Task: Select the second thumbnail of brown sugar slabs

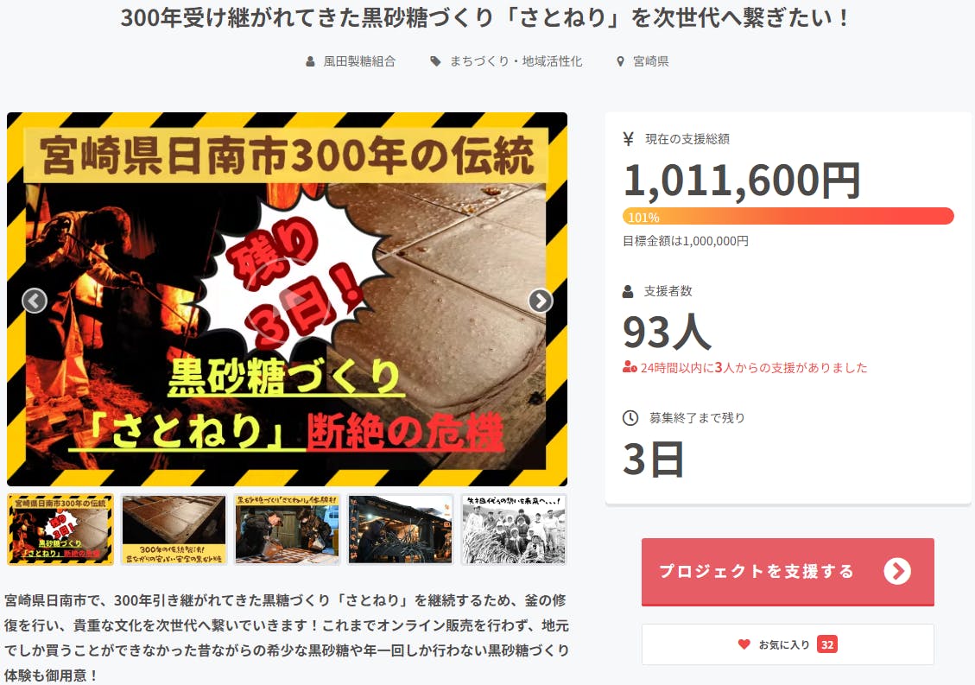Action: tap(174, 530)
